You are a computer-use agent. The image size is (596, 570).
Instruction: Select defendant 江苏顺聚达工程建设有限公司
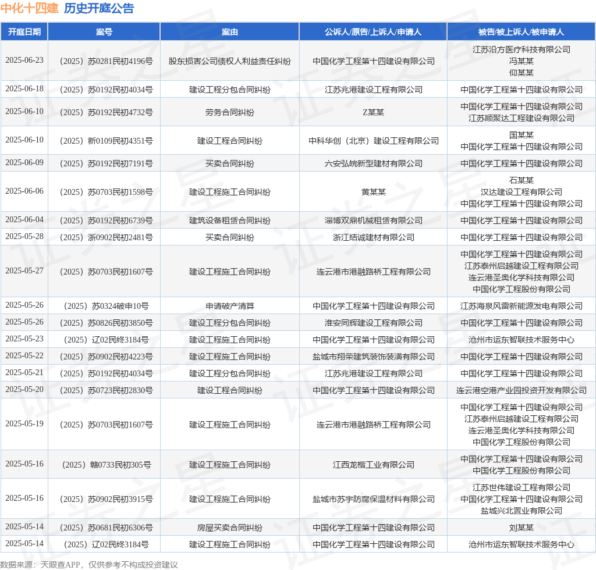pyautogui.click(x=521, y=118)
